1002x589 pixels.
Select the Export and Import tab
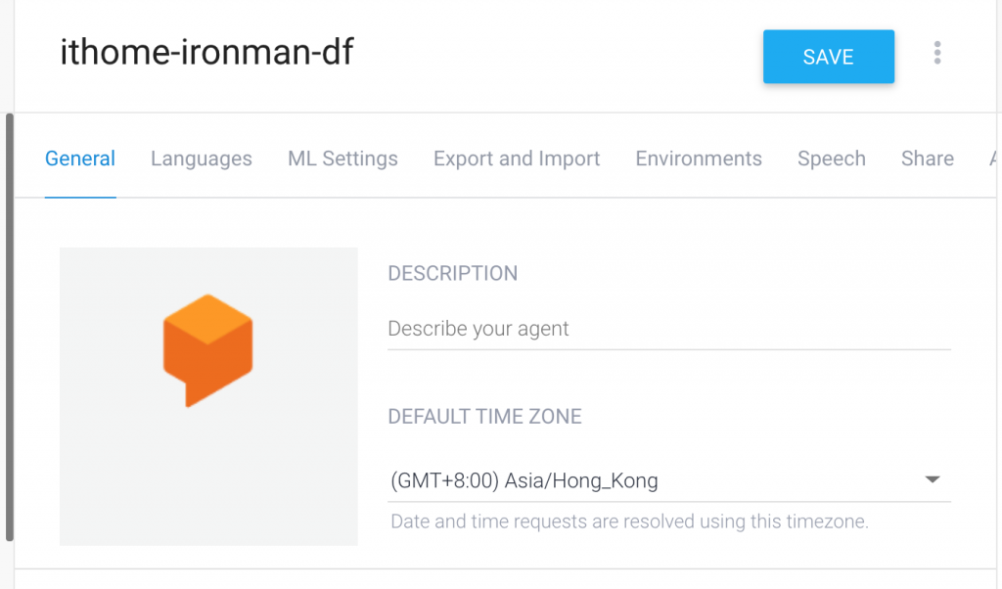pos(517,159)
